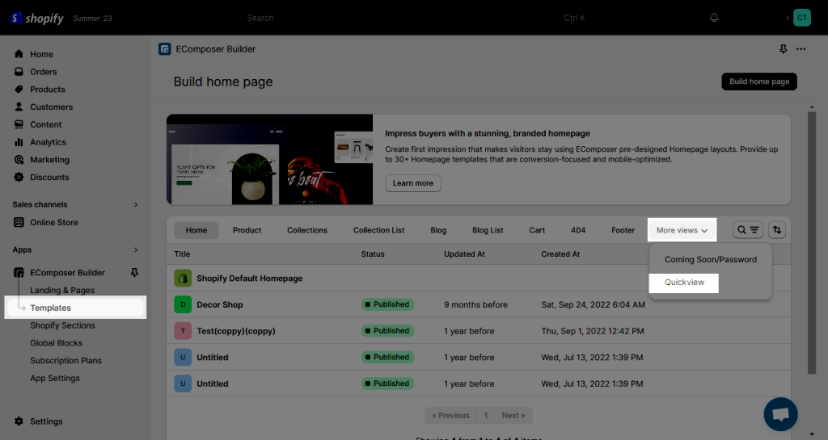828x440 pixels.
Task: Switch to the Blog List tab
Action: coord(488,230)
